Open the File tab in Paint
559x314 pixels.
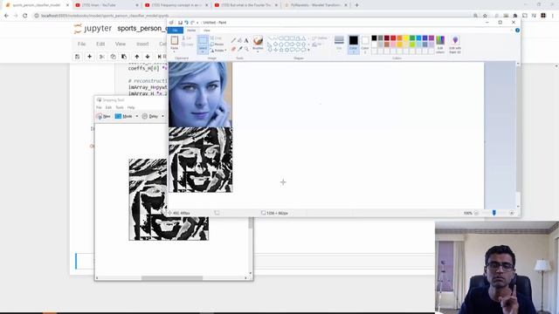(x=175, y=31)
